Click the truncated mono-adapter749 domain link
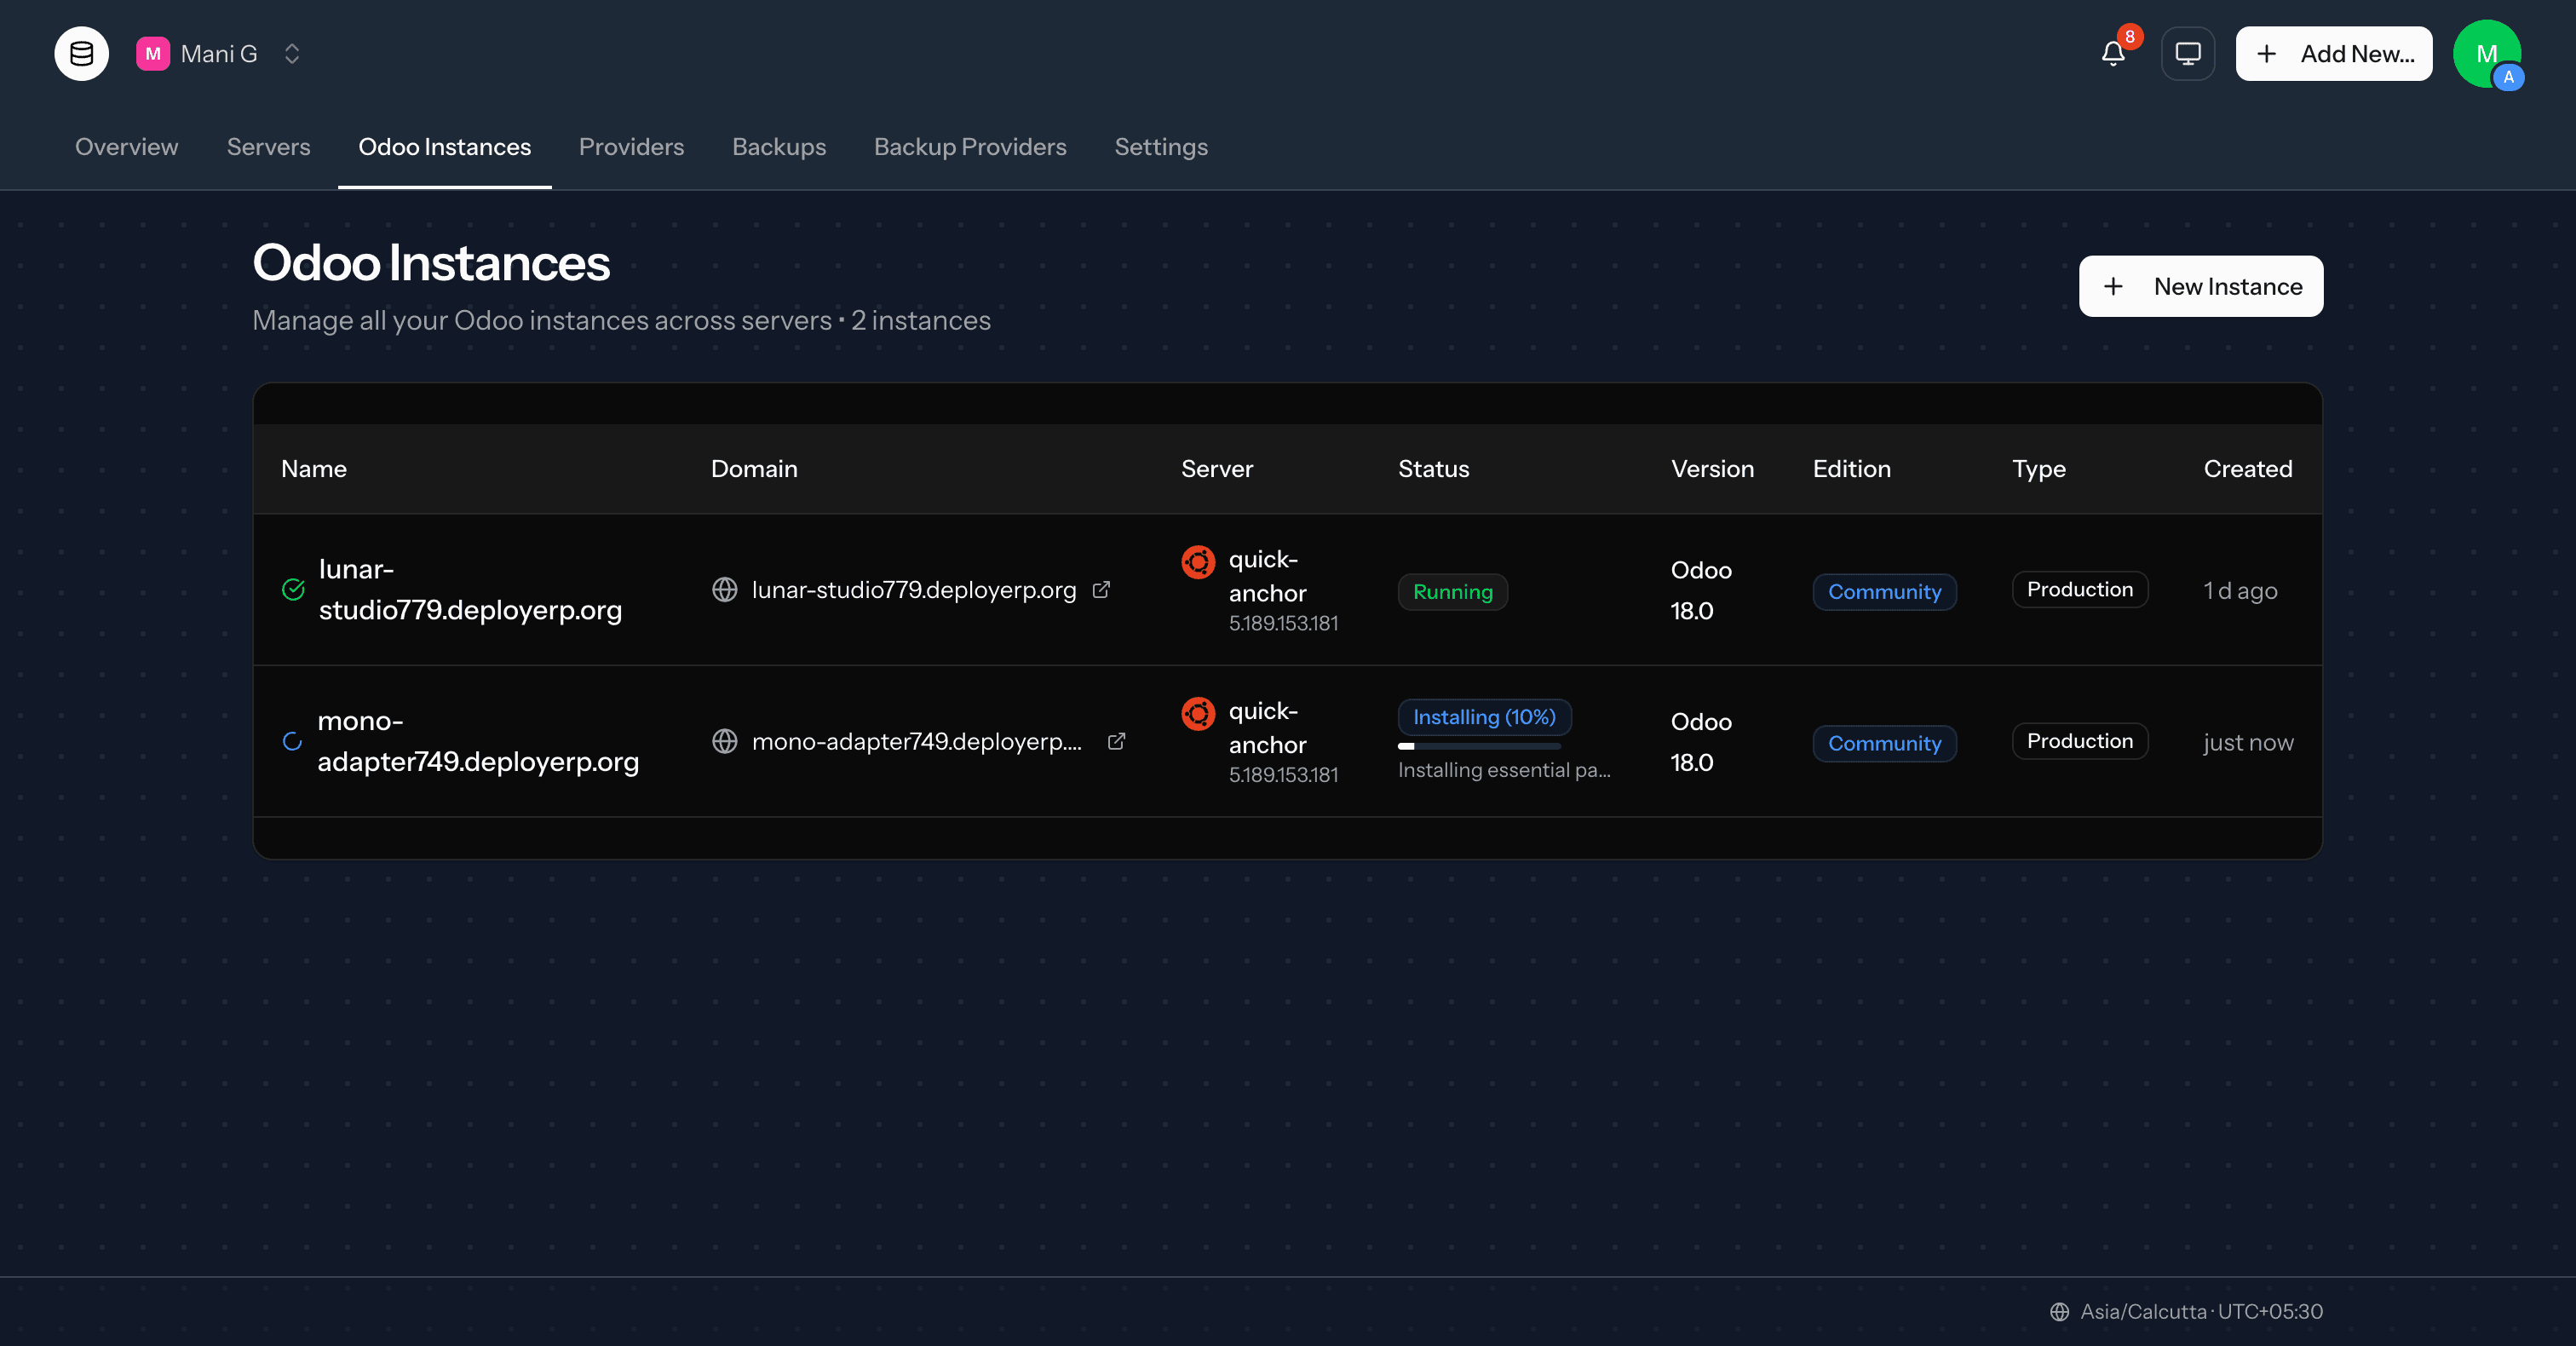The image size is (2576, 1346). 917,741
